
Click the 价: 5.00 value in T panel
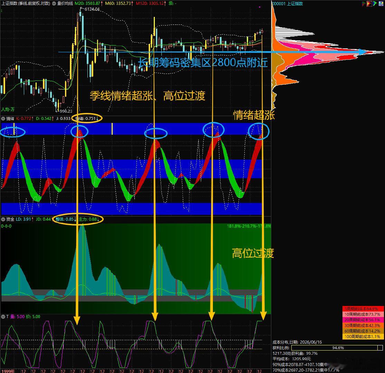tap(33, 317)
